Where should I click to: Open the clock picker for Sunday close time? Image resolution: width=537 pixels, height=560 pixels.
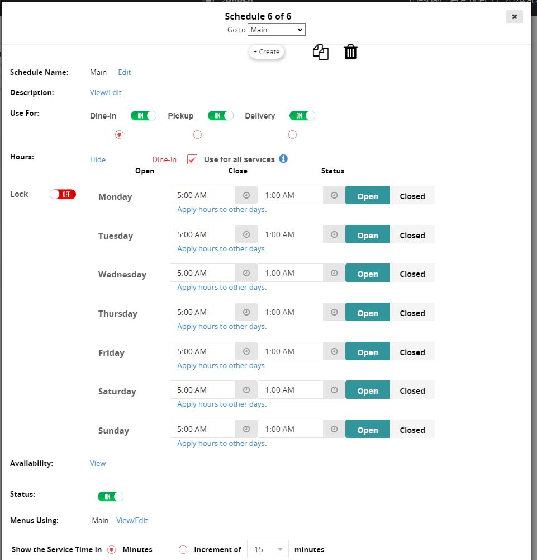[x=334, y=429]
